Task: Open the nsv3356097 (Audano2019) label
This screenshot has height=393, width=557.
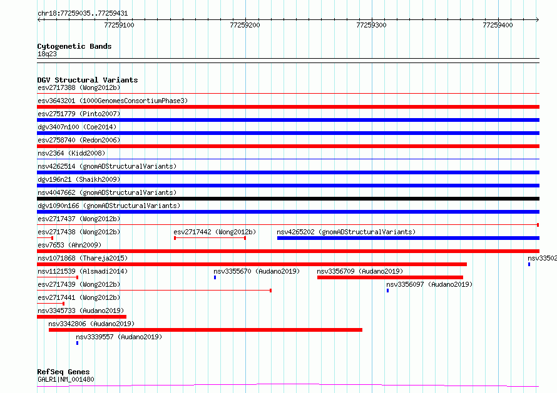Action: point(429,284)
